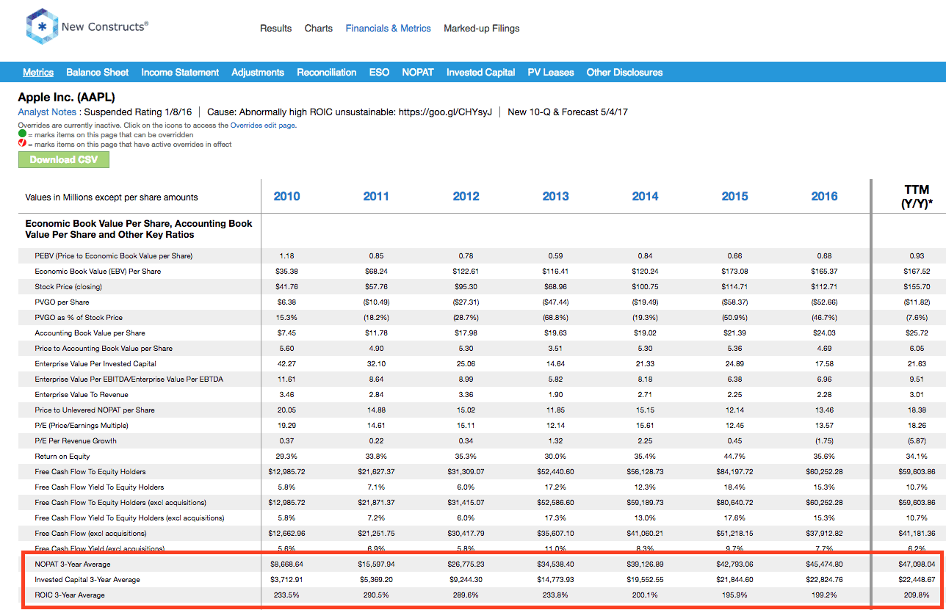Click 2014 PVGO per Share ($19.49)
Screen dimensions: 946x610
click(x=645, y=302)
